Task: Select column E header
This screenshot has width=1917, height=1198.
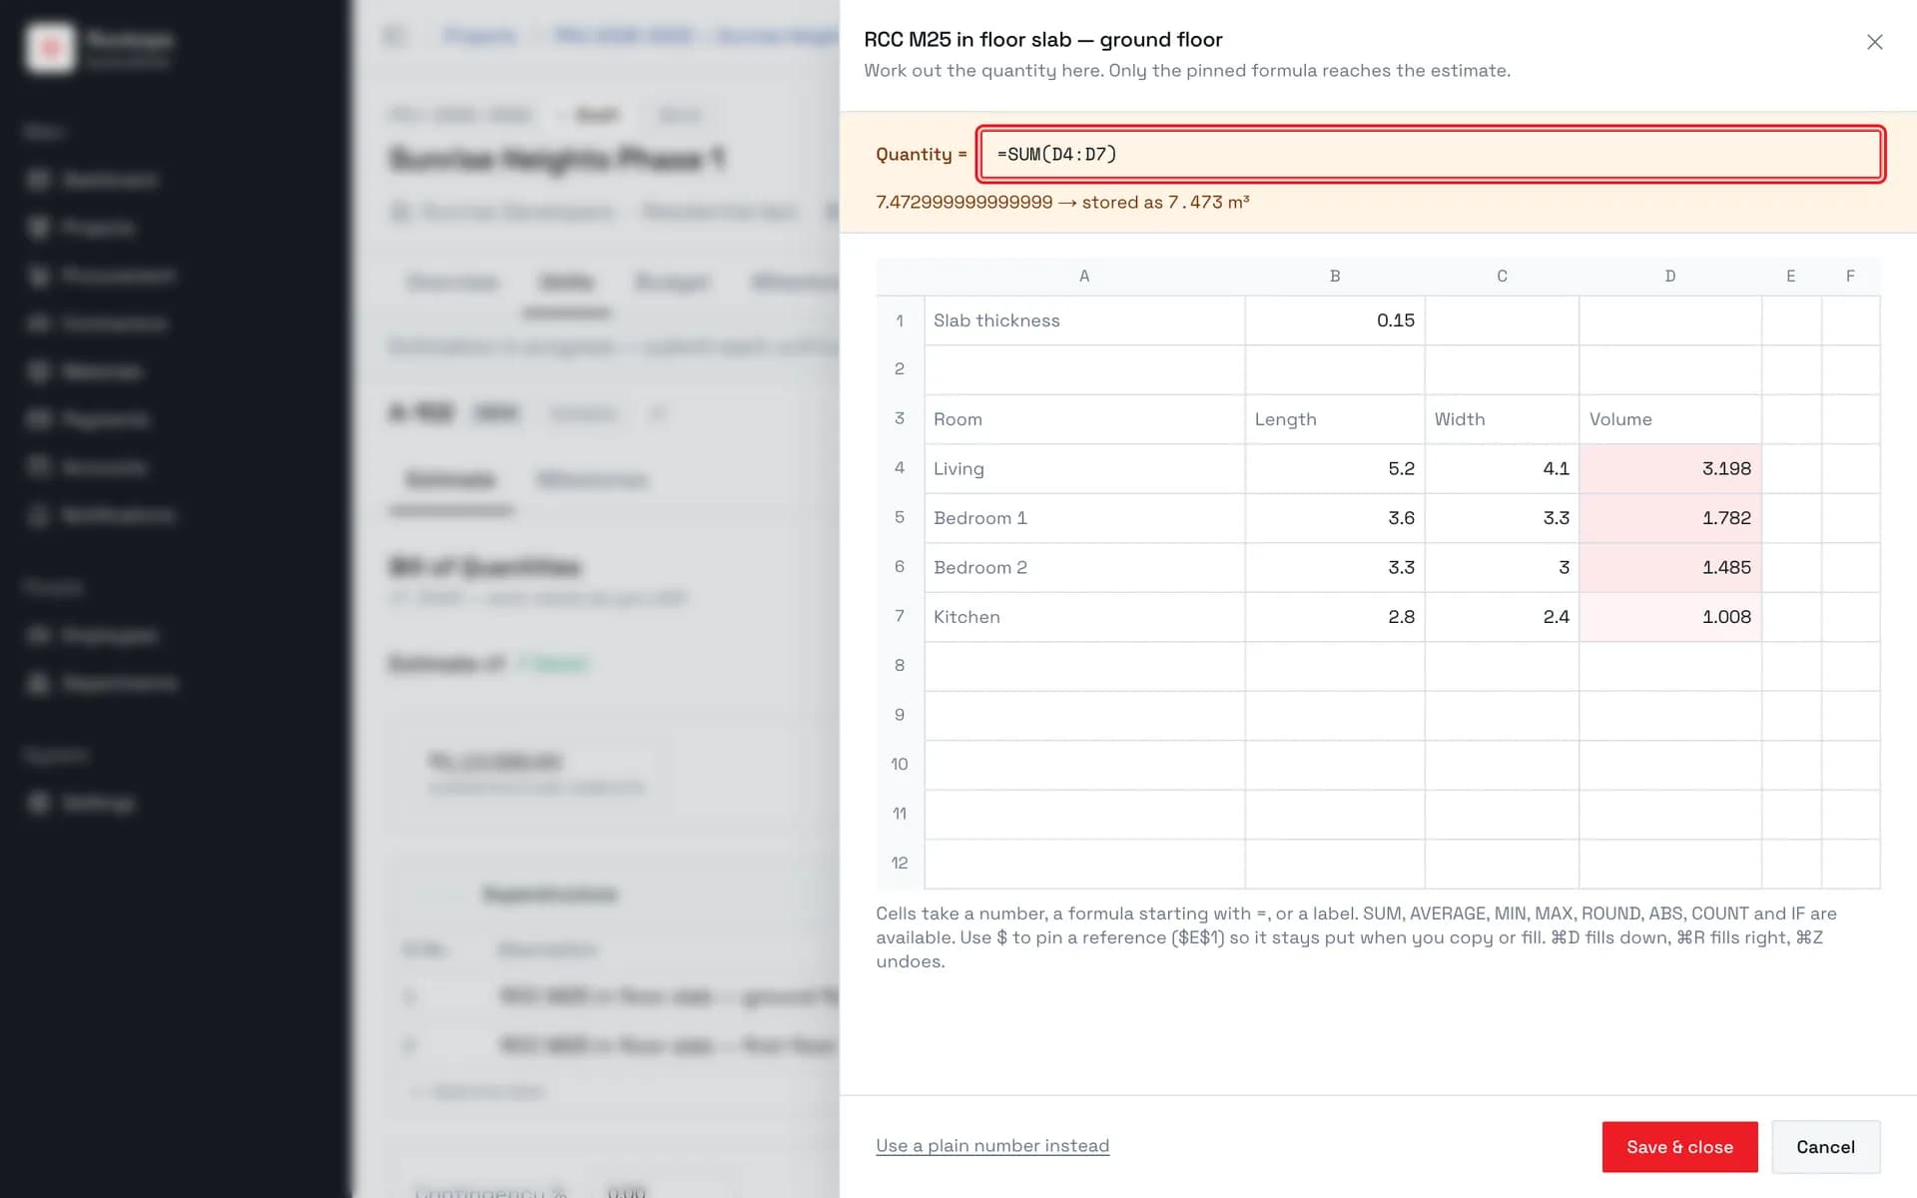Action: pyautogui.click(x=1791, y=277)
